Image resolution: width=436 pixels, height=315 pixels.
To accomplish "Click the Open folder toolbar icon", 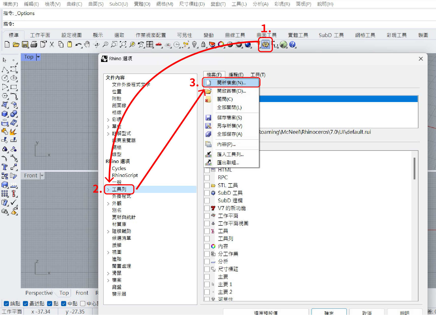I will [16, 45].
